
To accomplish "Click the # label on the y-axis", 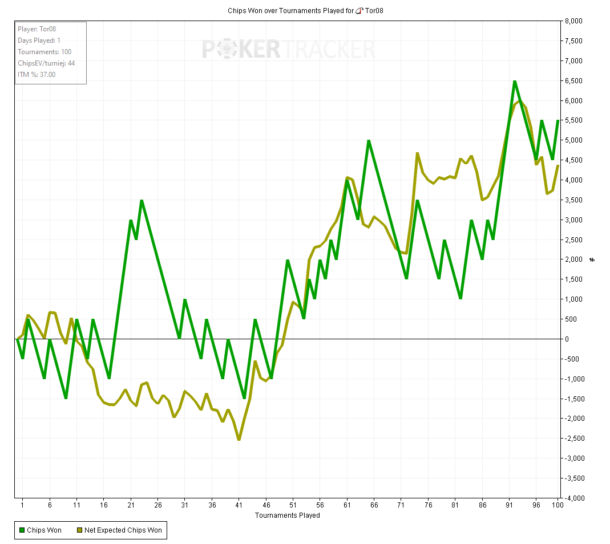I will [592, 260].
